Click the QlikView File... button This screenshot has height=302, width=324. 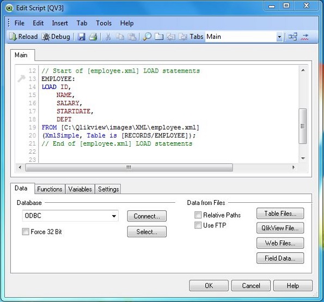(x=280, y=228)
